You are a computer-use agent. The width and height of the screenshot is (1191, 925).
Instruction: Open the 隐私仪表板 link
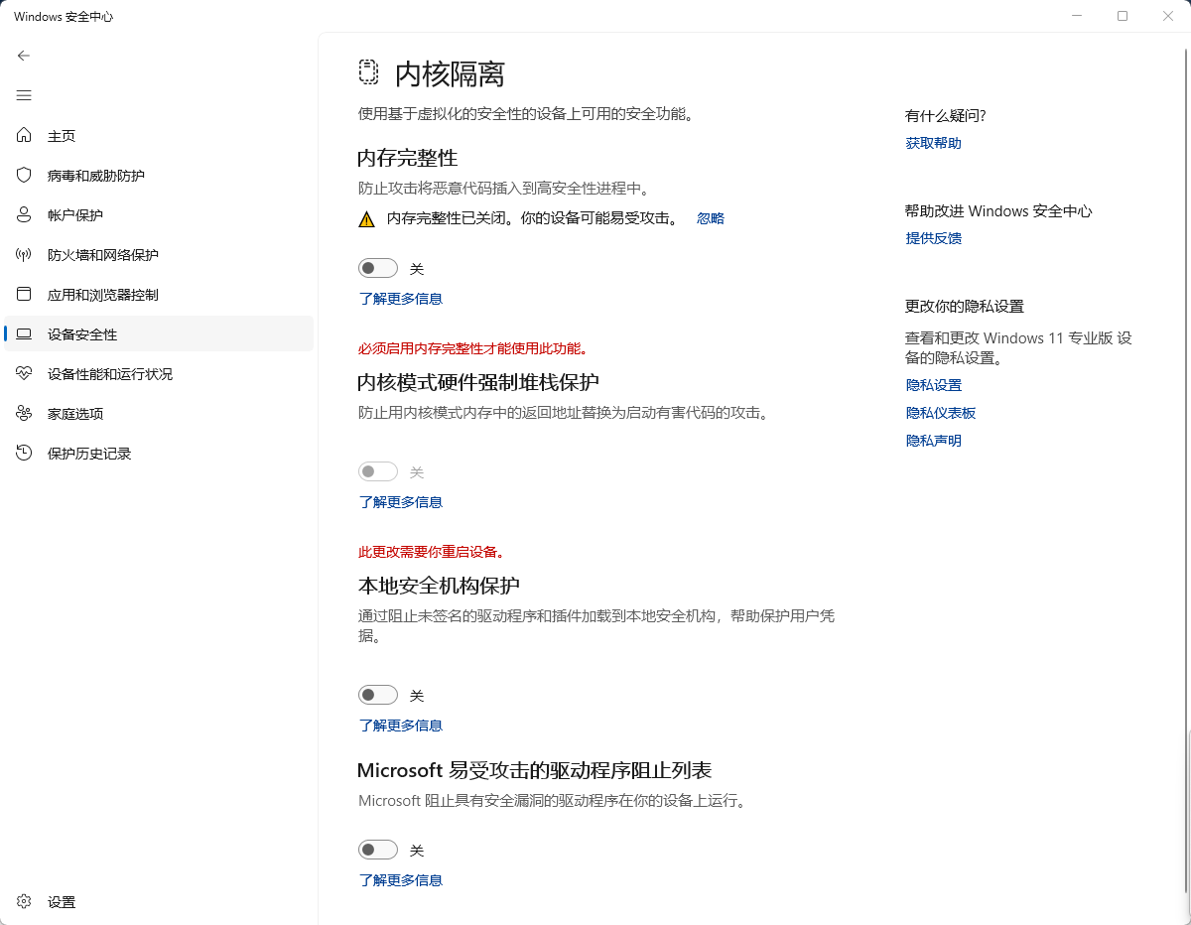pos(941,413)
